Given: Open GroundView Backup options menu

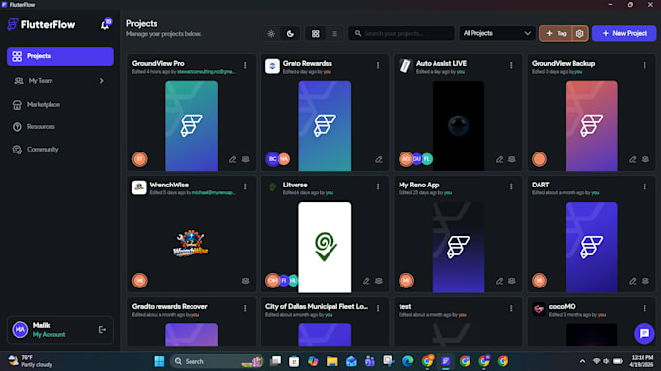Looking at the screenshot, I should coord(644,65).
